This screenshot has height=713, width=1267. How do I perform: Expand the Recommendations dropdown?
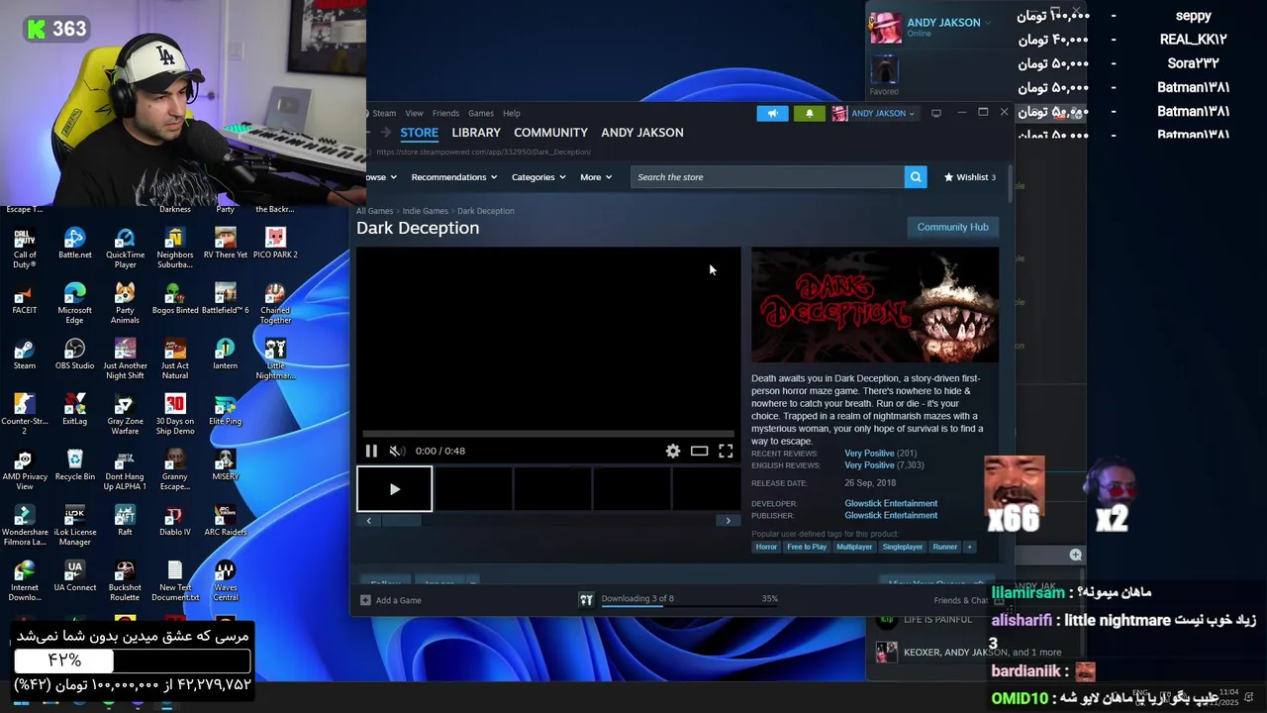coord(453,177)
